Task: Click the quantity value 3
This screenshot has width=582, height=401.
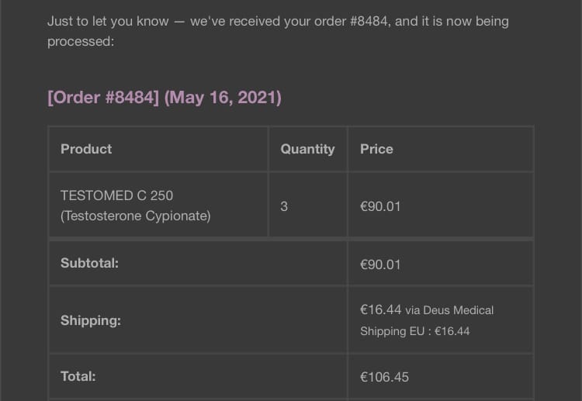Action: pyautogui.click(x=284, y=206)
